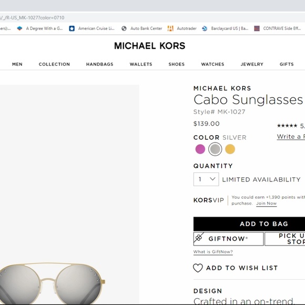
Task: Open the What is GiftNow? link
Action: 213,252
